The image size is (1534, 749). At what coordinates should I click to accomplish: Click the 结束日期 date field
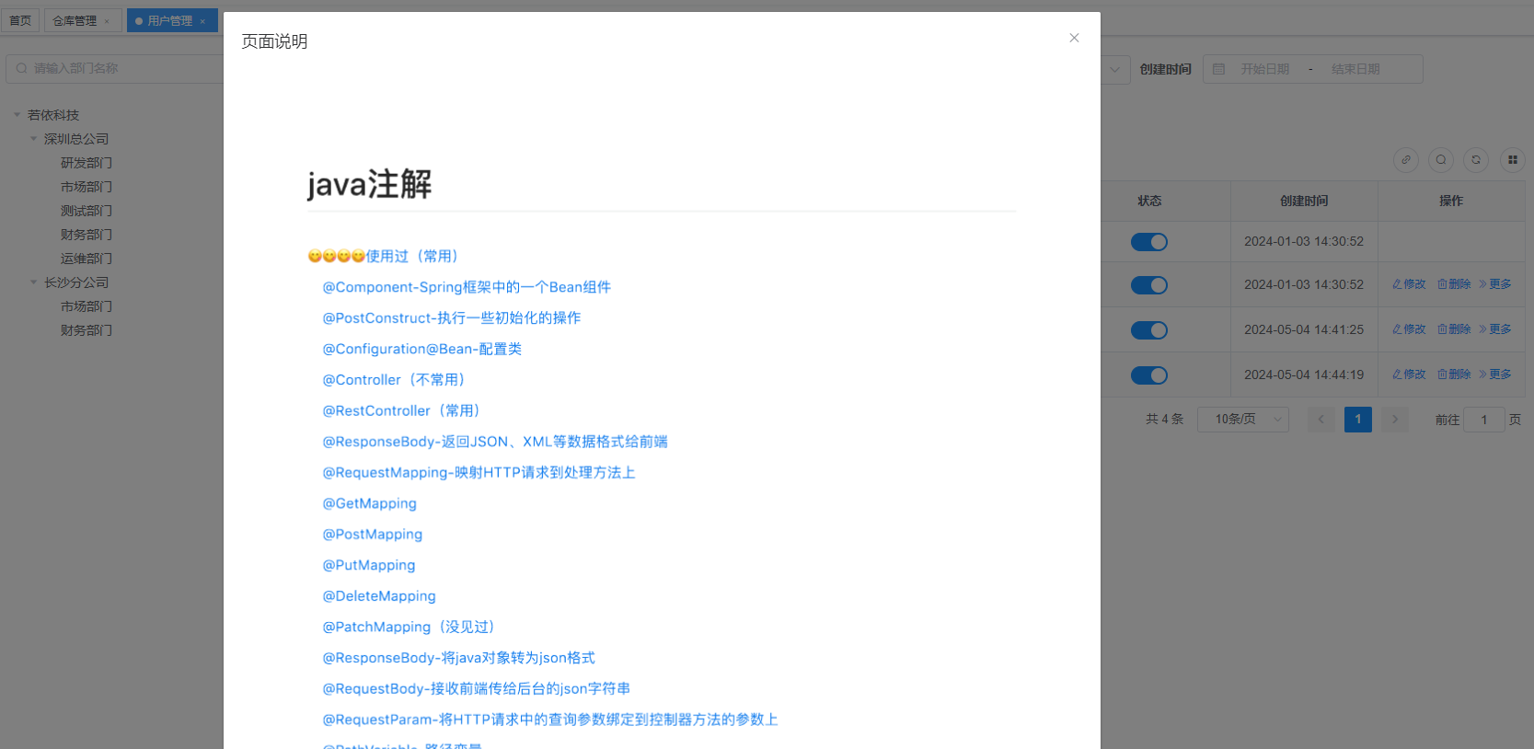pos(1355,69)
